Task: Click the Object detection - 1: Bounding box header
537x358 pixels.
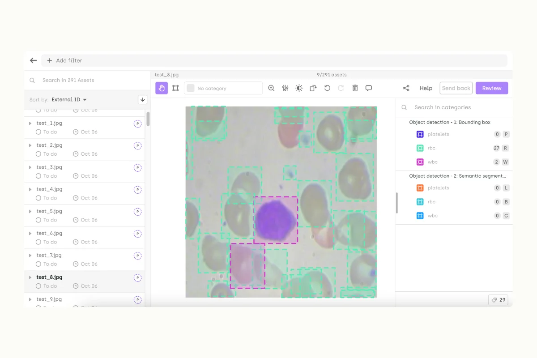Action: 450,122
